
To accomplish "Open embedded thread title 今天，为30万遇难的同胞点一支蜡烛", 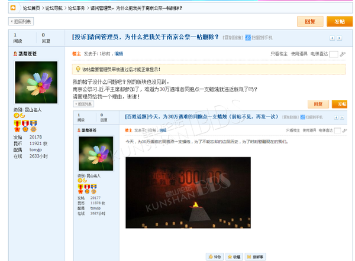I will click(x=202, y=116).
